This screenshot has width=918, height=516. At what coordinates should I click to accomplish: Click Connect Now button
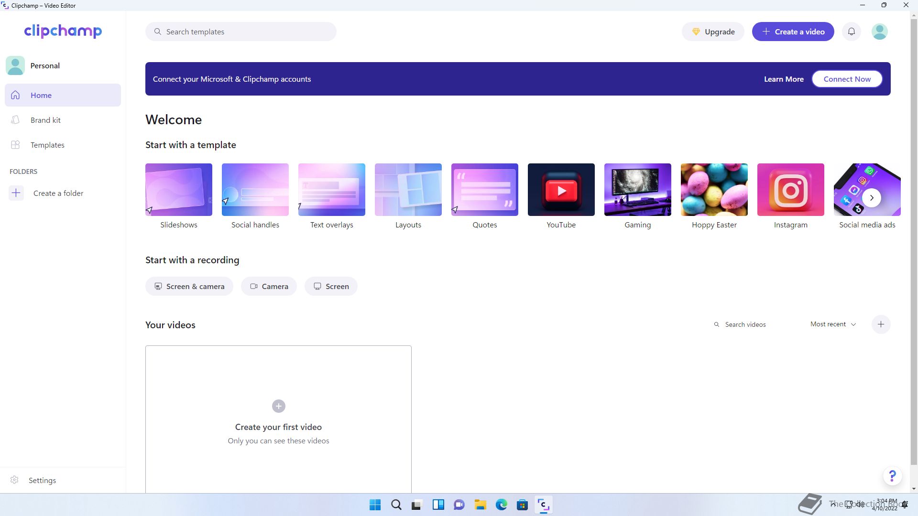point(847,79)
